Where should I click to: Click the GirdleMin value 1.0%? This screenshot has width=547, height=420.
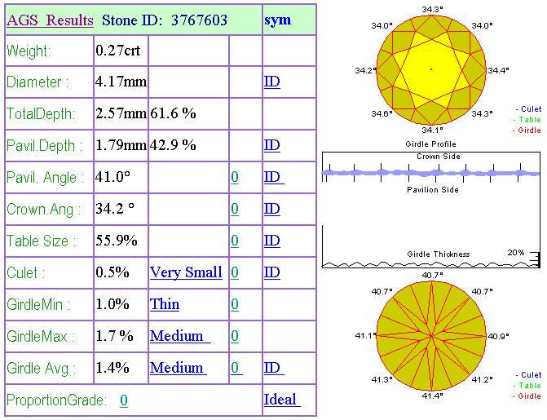112,304
